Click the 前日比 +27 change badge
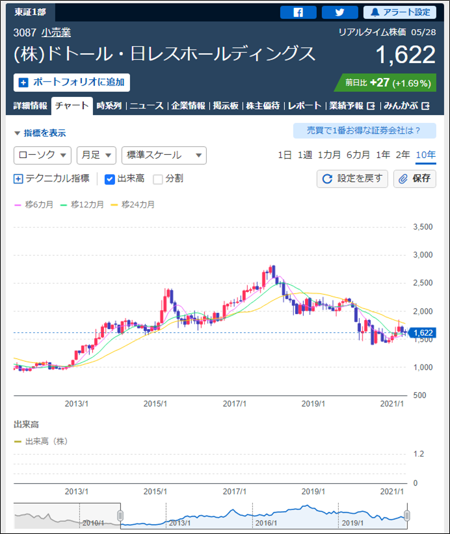This screenshot has height=534, width=450. [386, 83]
